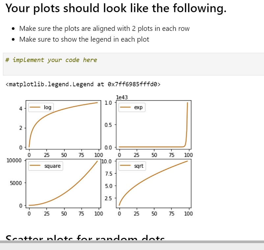
Task: Click the 'Your plots should look' heading
Action: pyautogui.click(x=116, y=8)
